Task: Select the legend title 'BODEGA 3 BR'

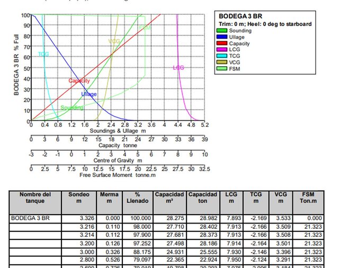Action: click(x=240, y=16)
